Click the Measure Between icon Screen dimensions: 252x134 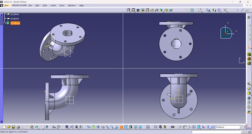point(155,127)
